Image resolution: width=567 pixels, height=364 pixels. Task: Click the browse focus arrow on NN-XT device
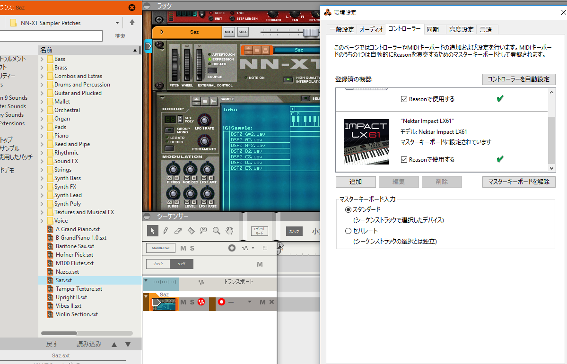pyautogui.click(x=148, y=46)
